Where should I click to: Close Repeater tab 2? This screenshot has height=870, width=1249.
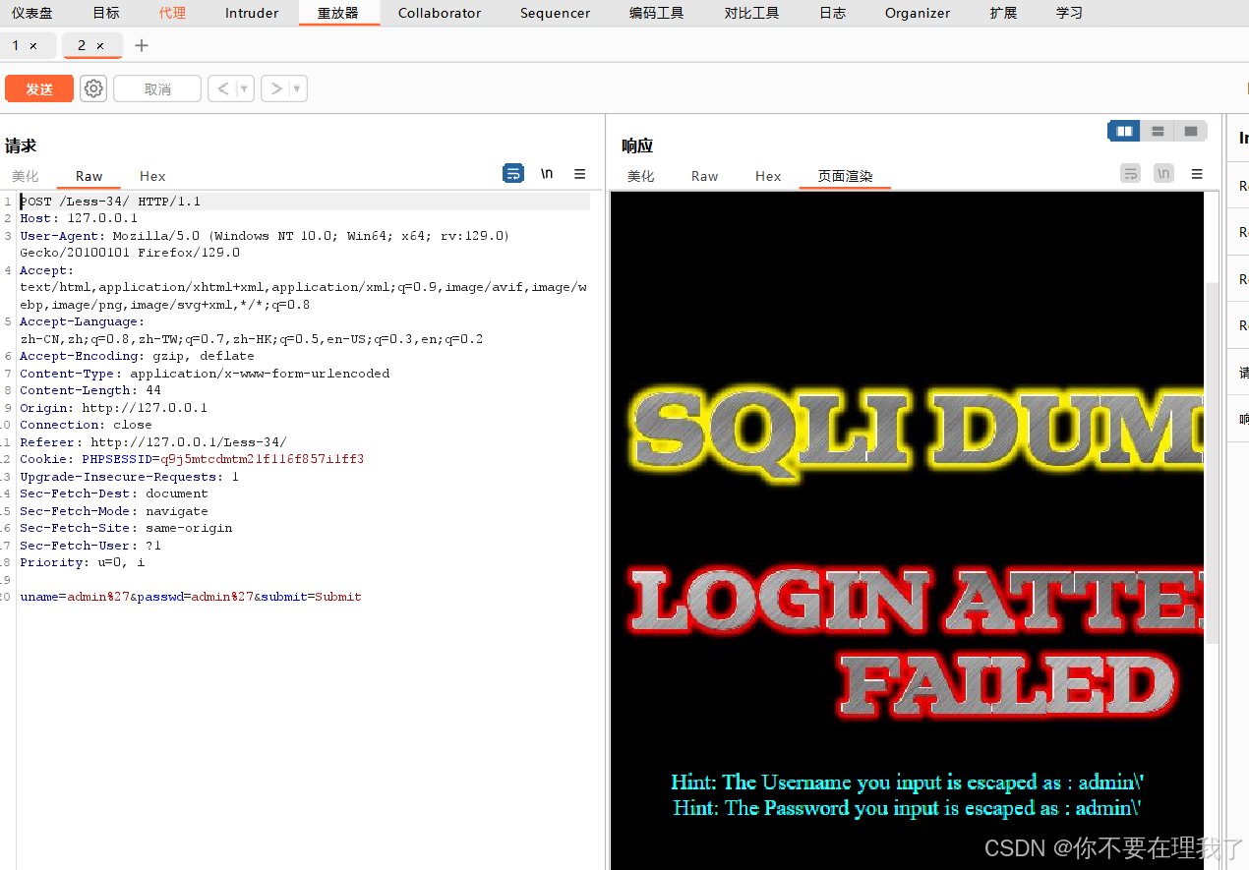click(x=100, y=46)
